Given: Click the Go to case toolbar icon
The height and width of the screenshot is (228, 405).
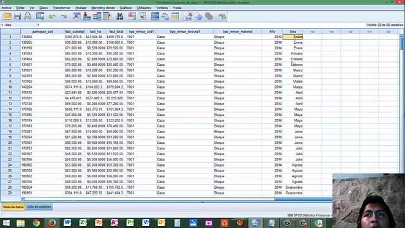Looking at the screenshot, I should pyautogui.click(x=77, y=16).
